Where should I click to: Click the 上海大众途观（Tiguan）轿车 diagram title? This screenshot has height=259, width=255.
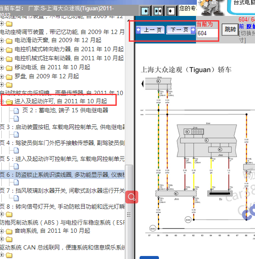tap(186, 70)
